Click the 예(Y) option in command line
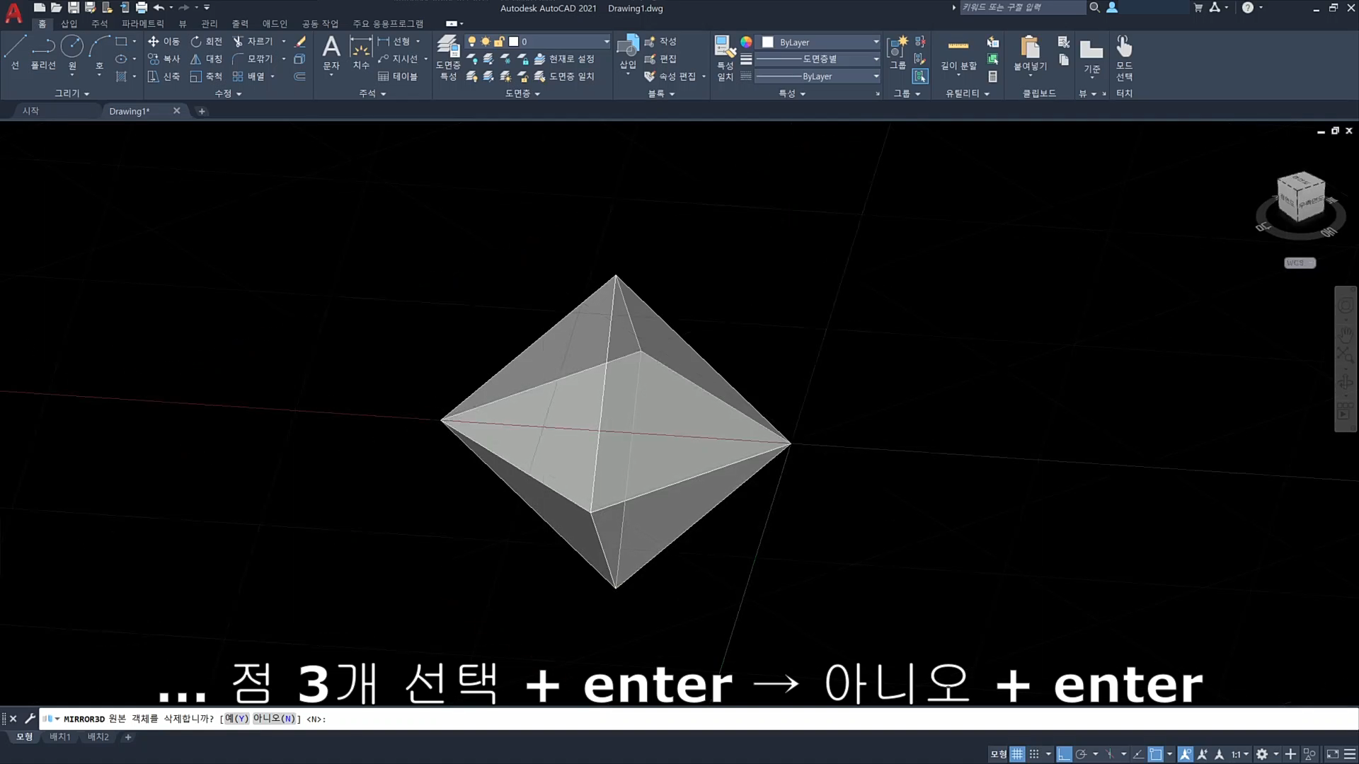Image resolution: width=1359 pixels, height=764 pixels. coord(237,719)
